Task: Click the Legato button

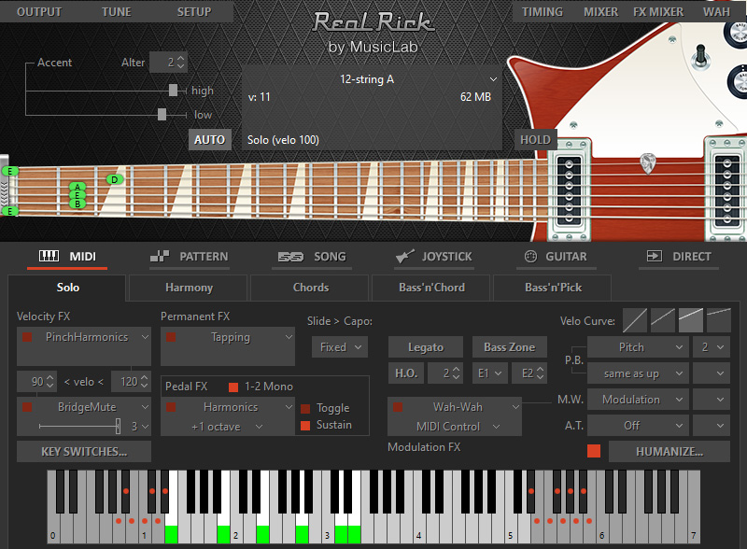Action: point(426,347)
